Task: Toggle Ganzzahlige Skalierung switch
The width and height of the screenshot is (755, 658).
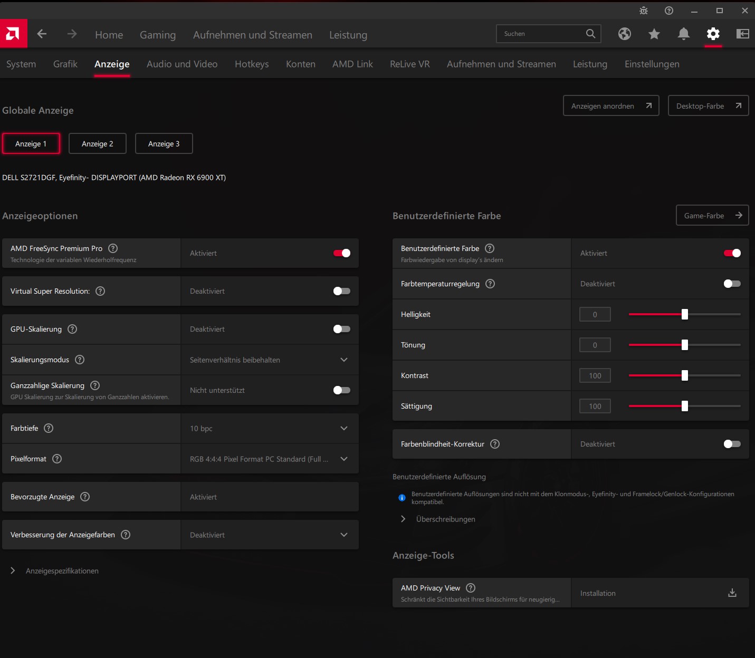Action: 342,390
